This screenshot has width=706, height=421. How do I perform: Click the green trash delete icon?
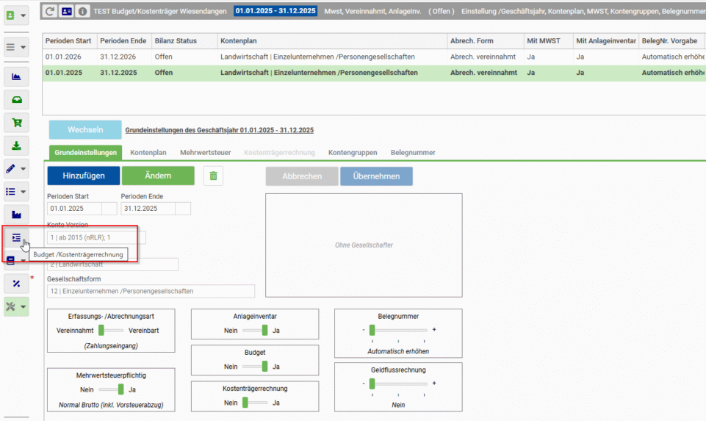214,176
